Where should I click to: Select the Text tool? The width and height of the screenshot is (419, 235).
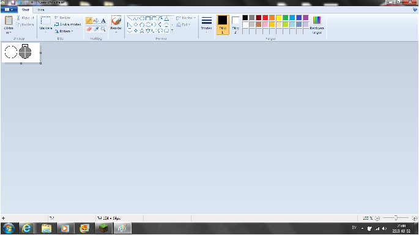click(x=103, y=21)
